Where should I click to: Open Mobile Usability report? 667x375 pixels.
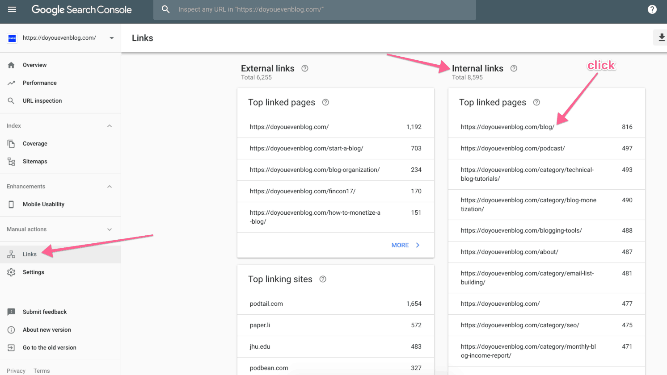coord(60,204)
